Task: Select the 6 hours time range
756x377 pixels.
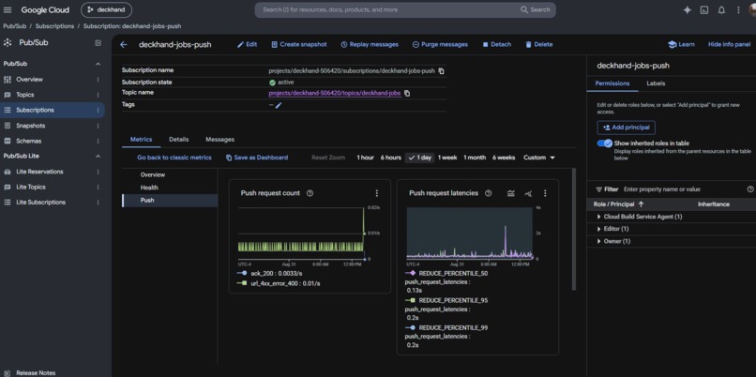Action: (x=390, y=158)
